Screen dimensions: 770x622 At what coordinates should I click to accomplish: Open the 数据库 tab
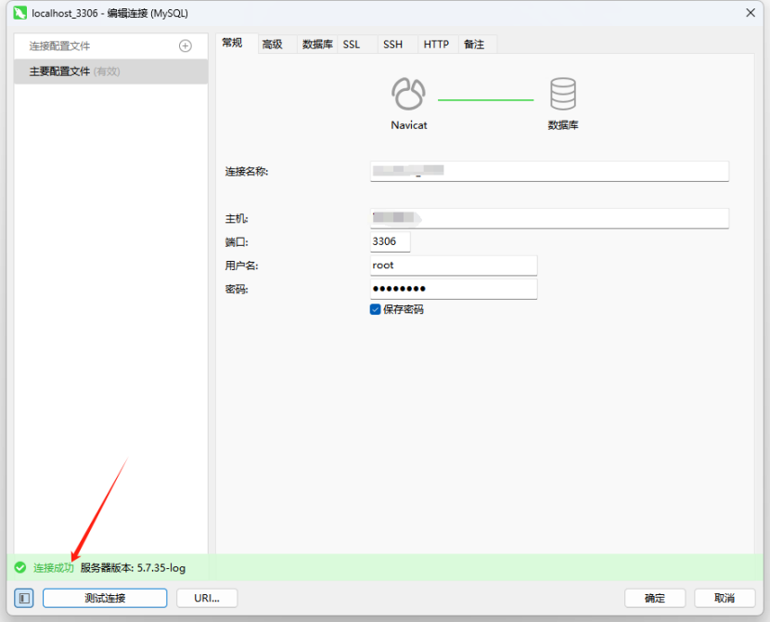(315, 44)
